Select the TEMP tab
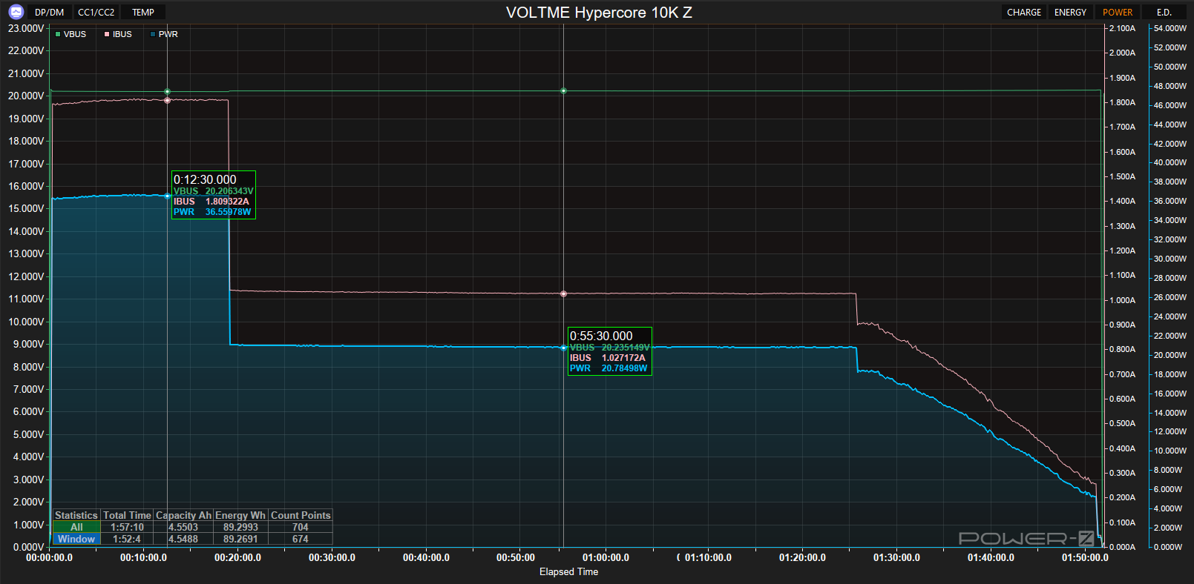Image resolution: width=1194 pixels, height=584 pixels. pos(143,13)
